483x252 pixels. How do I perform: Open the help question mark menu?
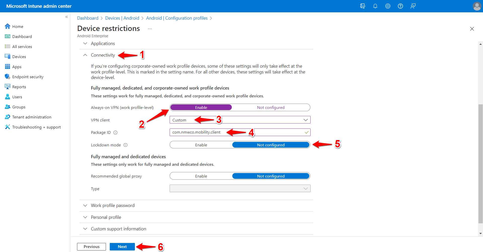pyautogui.click(x=400, y=6)
